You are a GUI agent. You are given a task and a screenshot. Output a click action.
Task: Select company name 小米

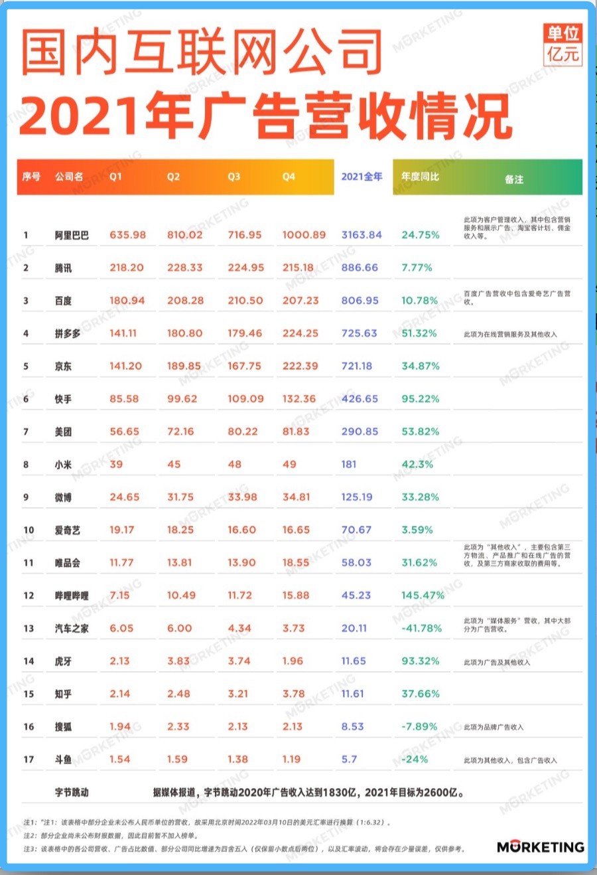[63, 465]
